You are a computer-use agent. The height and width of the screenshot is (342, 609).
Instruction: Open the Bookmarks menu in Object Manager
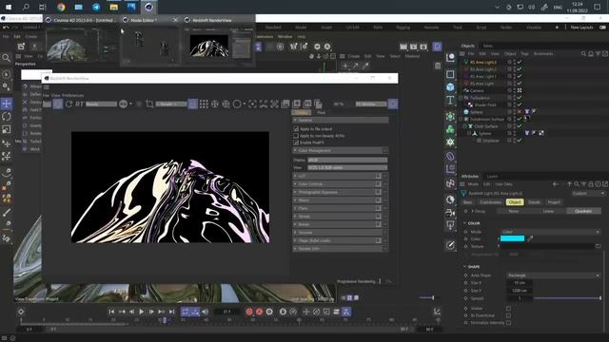pyautogui.click(x=543, y=54)
